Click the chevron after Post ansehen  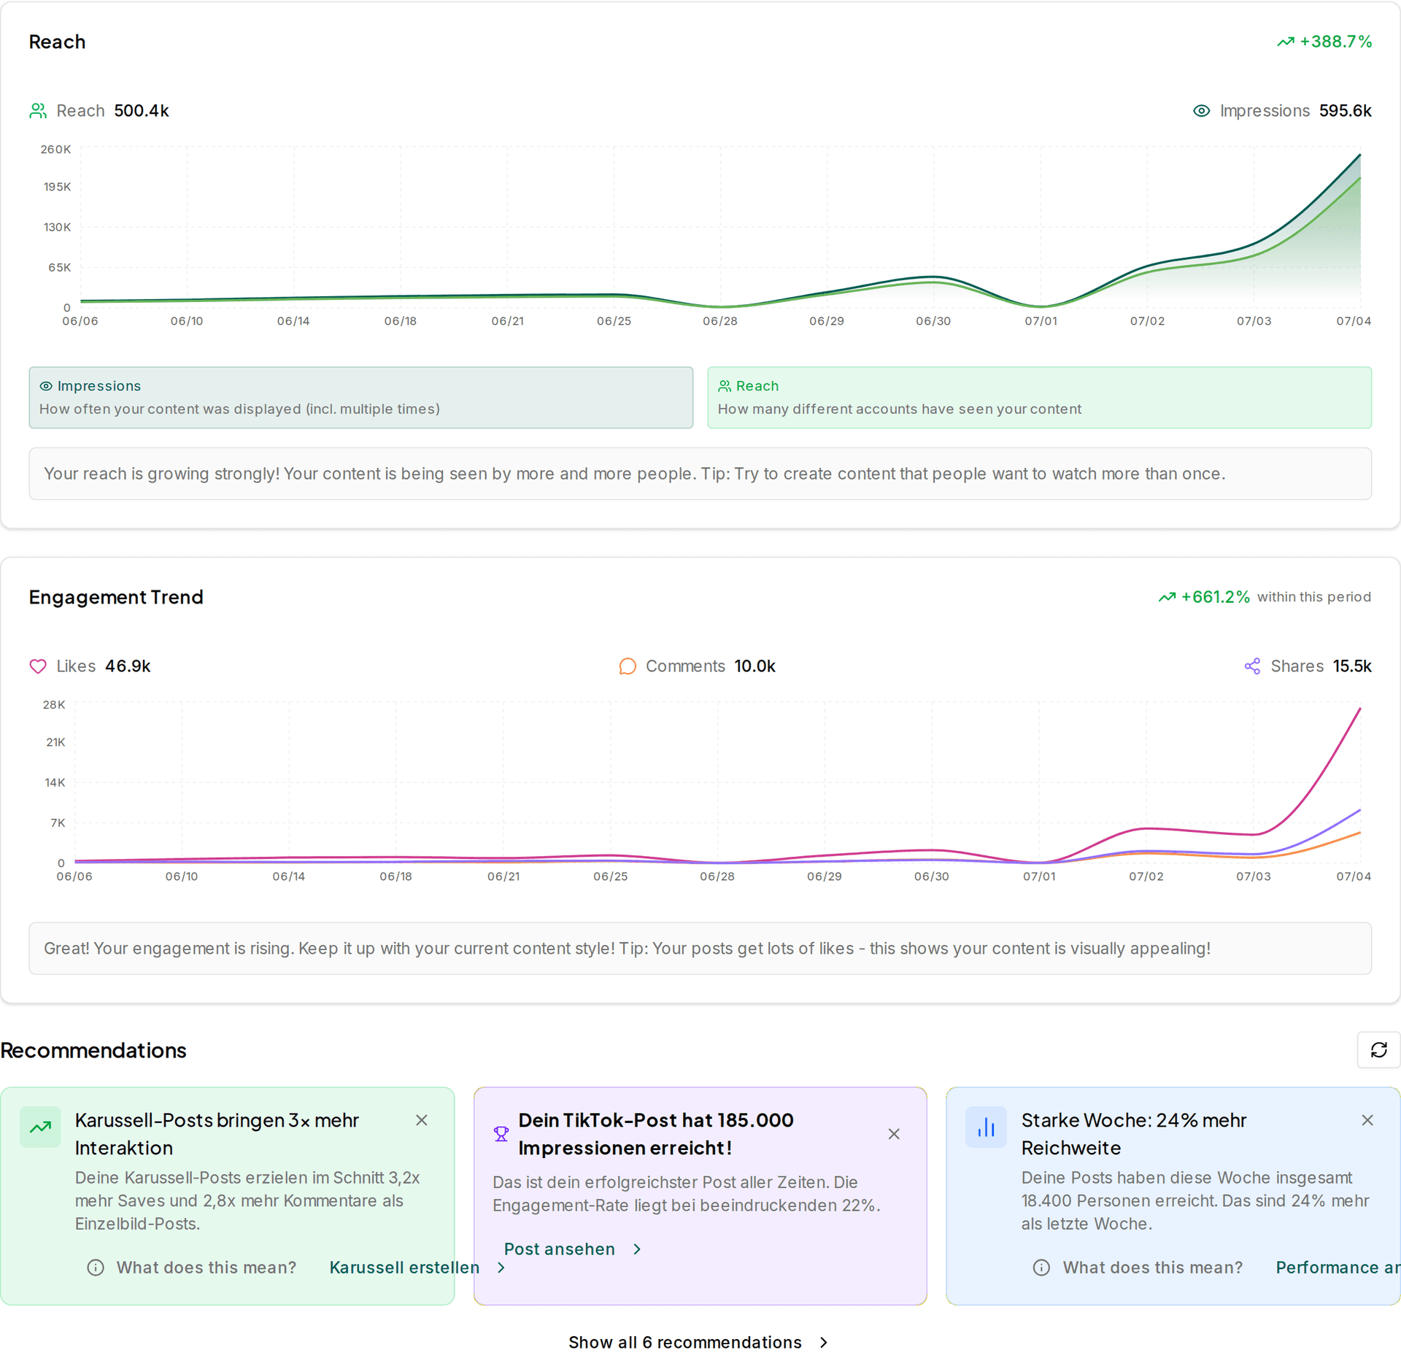pyautogui.click(x=637, y=1249)
